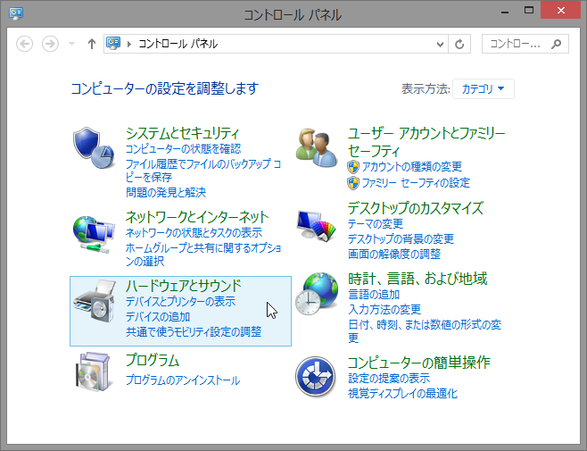Open the カテゴリ view-by dropdown
The width and height of the screenshot is (587, 451).
pyautogui.click(x=484, y=88)
